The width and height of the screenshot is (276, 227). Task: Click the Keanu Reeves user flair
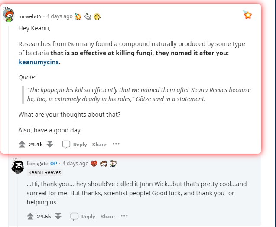(45, 172)
